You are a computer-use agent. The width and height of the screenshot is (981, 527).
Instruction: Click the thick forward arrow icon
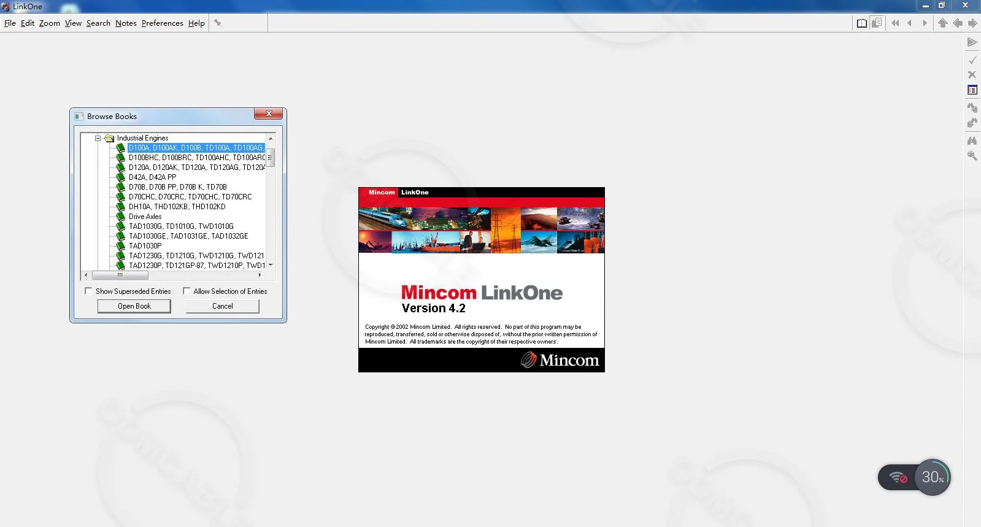972,23
